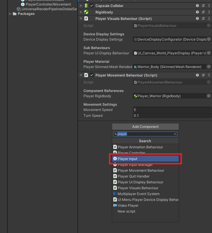The height and width of the screenshot is (233, 212).
Task: Select UI Menu Player Device Display component
Action: (145, 199)
